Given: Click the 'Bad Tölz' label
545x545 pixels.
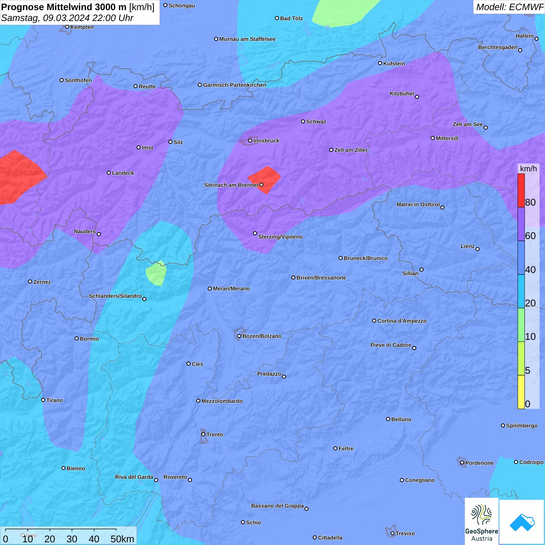Looking at the screenshot, I should [291, 18].
